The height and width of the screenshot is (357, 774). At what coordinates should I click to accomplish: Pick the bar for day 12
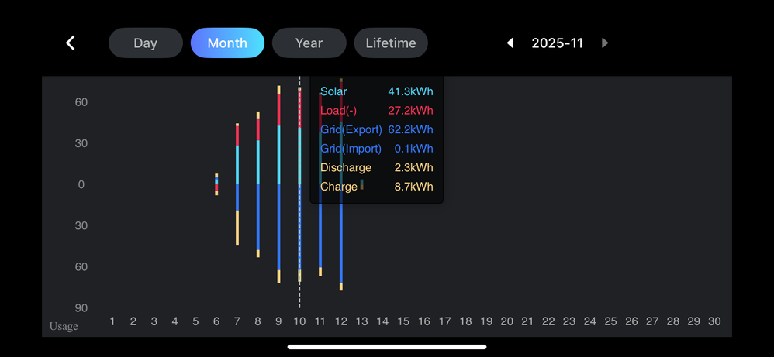340,232
